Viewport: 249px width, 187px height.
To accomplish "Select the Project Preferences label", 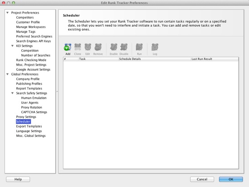I will [25, 13].
